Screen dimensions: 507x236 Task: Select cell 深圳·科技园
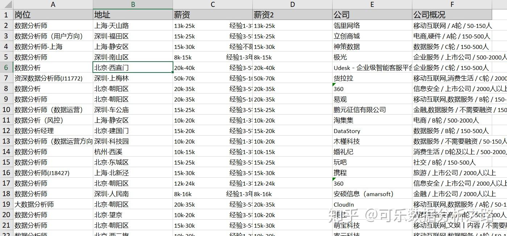tap(133, 141)
